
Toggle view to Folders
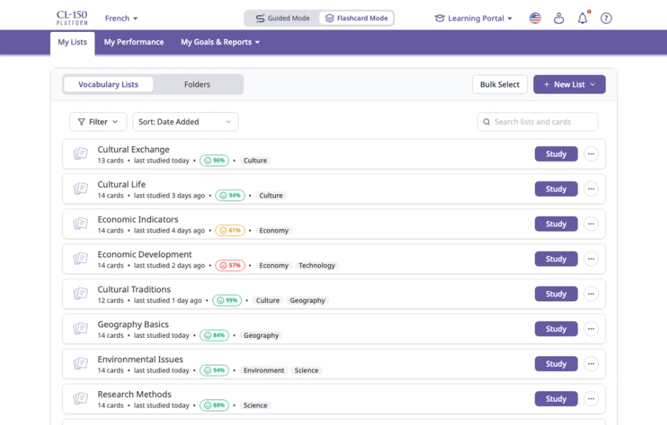[x=197, y=84]
